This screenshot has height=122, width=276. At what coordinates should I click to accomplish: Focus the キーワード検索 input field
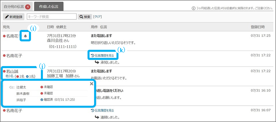pos(52,17)
